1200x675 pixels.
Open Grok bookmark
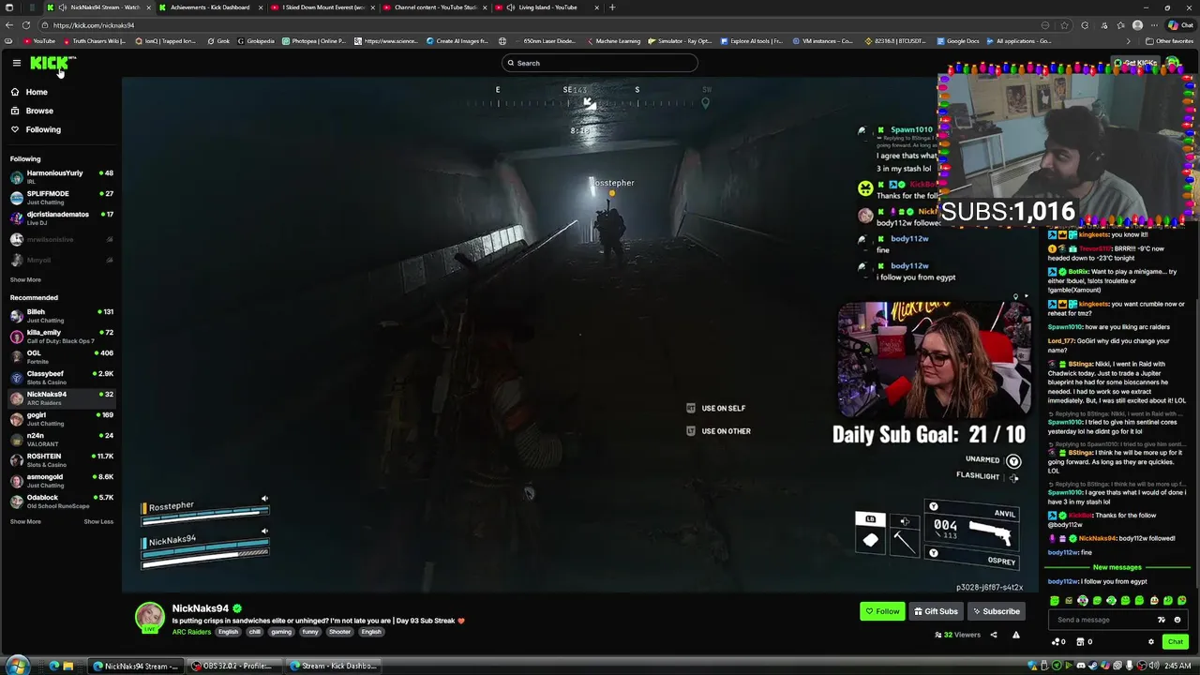point(218,41)
